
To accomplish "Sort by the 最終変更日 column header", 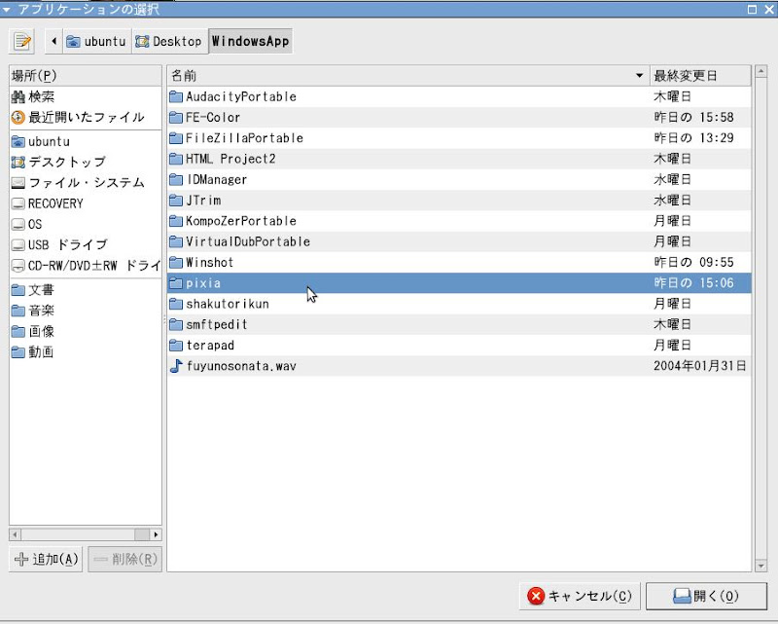I will (x=700, y=76).
